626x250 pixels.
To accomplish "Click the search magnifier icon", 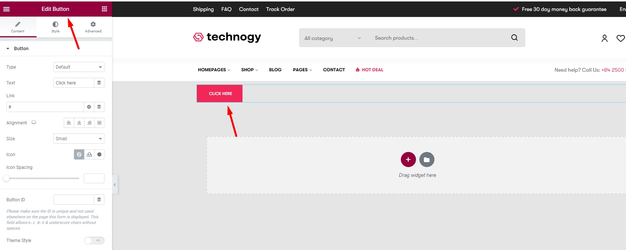I will click(x=514, y=38).
